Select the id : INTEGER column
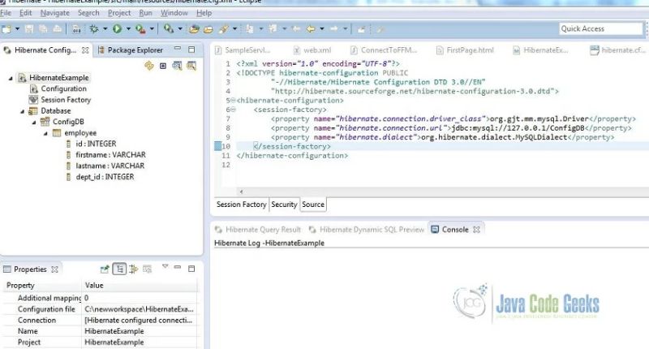Viewport: 649px width, 349px height. coord(91,144)
